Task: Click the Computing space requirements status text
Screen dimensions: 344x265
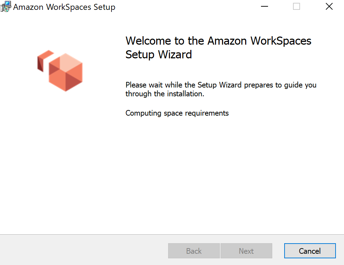Action: [x=177, y=113]
